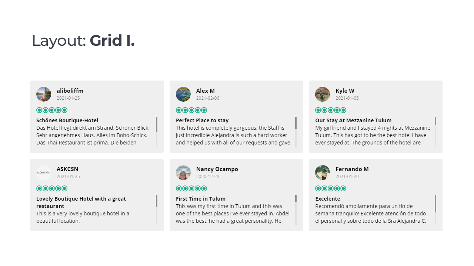
Task: Open Our Stay At Mezzanine Tulum review
Action: coord(353,120)
